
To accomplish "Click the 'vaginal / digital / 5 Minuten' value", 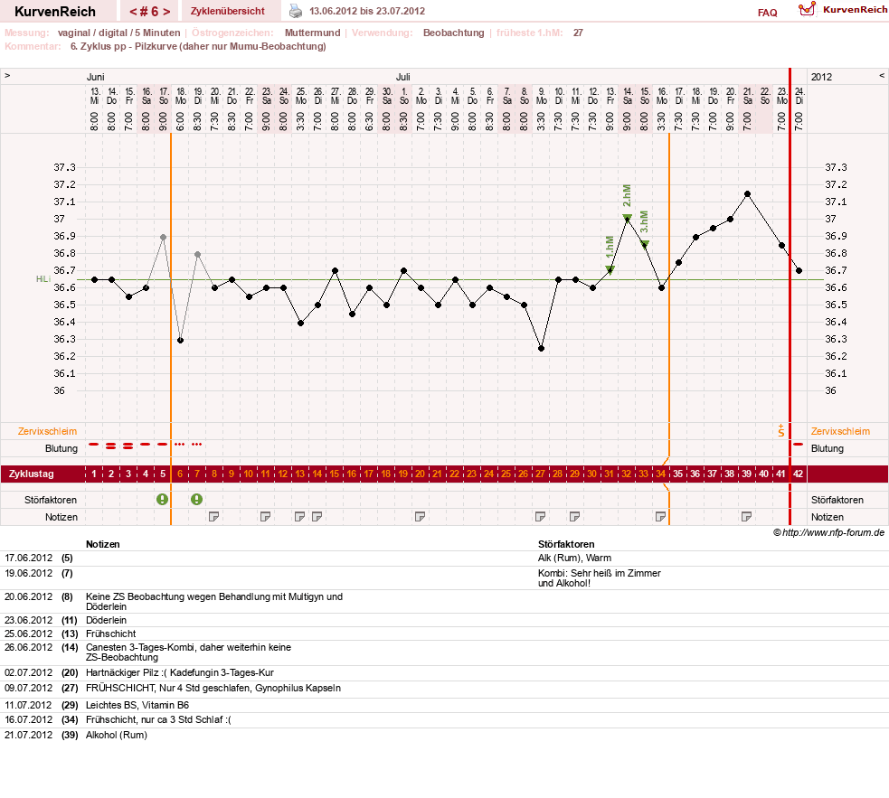I will click(119, 33).
